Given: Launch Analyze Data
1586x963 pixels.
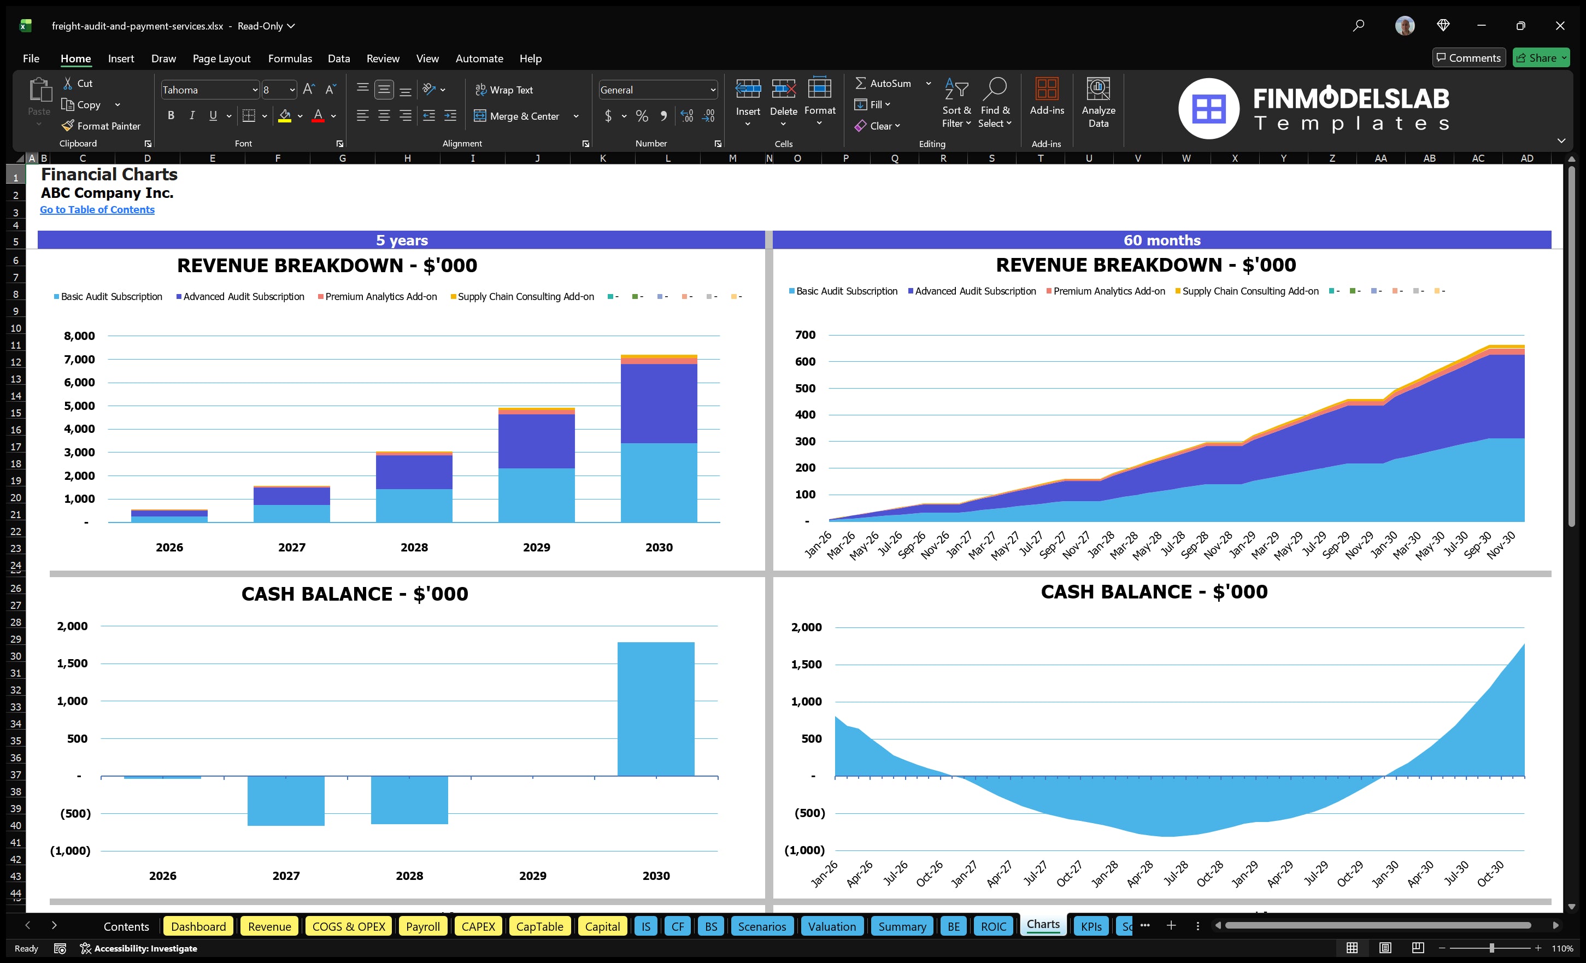Looking at the screenshot, I should tap(1099, 103).
